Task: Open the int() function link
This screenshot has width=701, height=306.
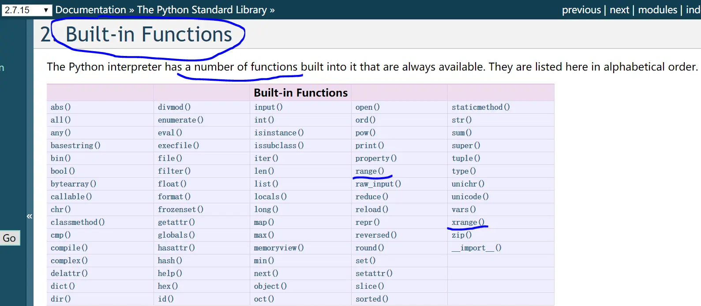Action: tap(264, 120)
